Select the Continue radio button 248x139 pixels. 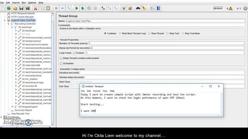point(105,34)
